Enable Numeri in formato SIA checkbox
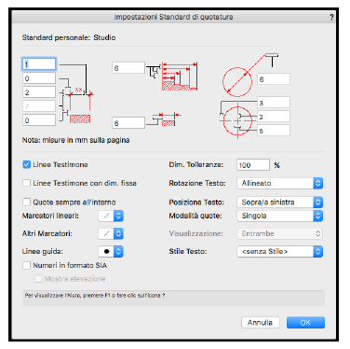350x349 pixels. pyautogui.click(x=27, y=265)
